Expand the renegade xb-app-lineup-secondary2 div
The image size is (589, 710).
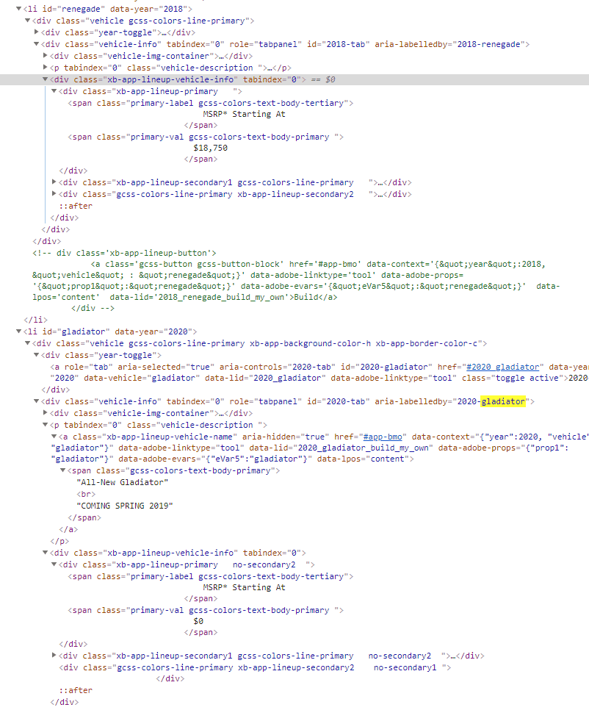point(54,194)
